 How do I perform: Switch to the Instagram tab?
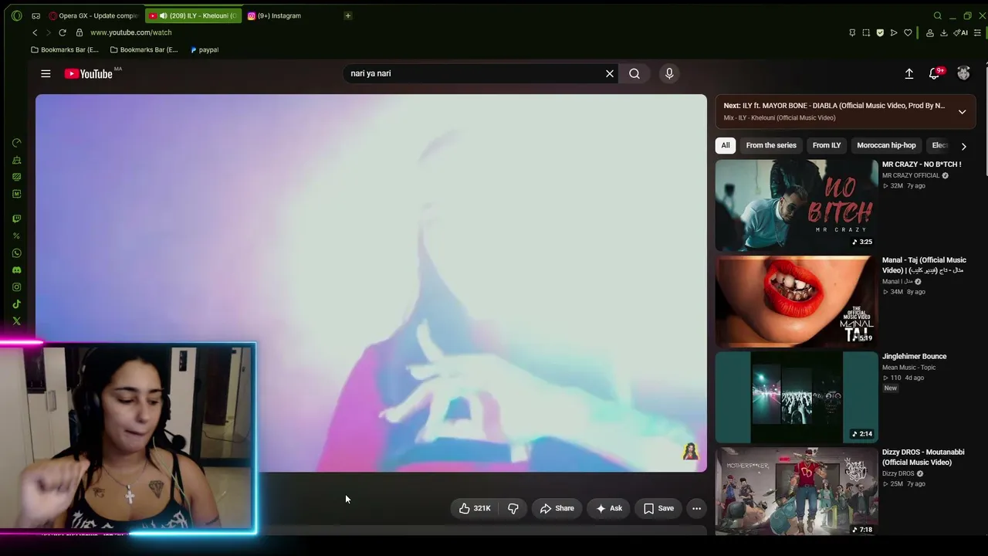coord(274,15)
